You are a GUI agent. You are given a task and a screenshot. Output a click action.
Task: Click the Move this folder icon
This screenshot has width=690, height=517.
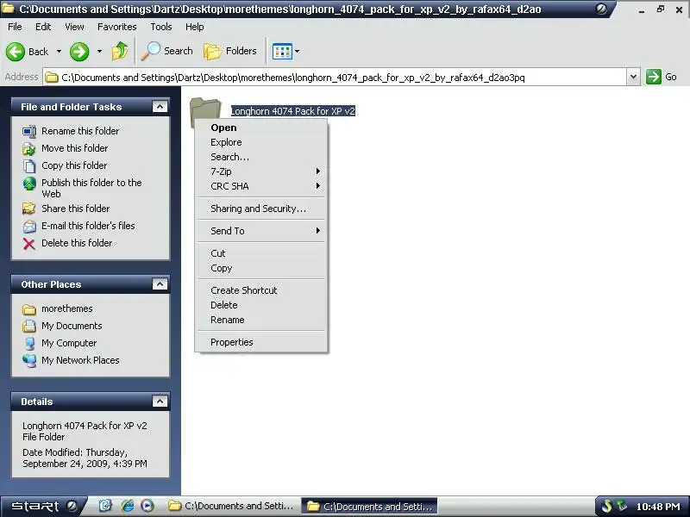29,148
